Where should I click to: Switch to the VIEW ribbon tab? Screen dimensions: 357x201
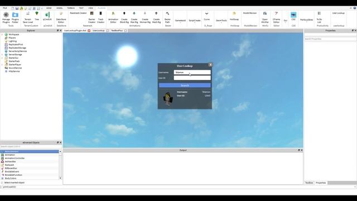pyautogui.click(x=90, y=8)
